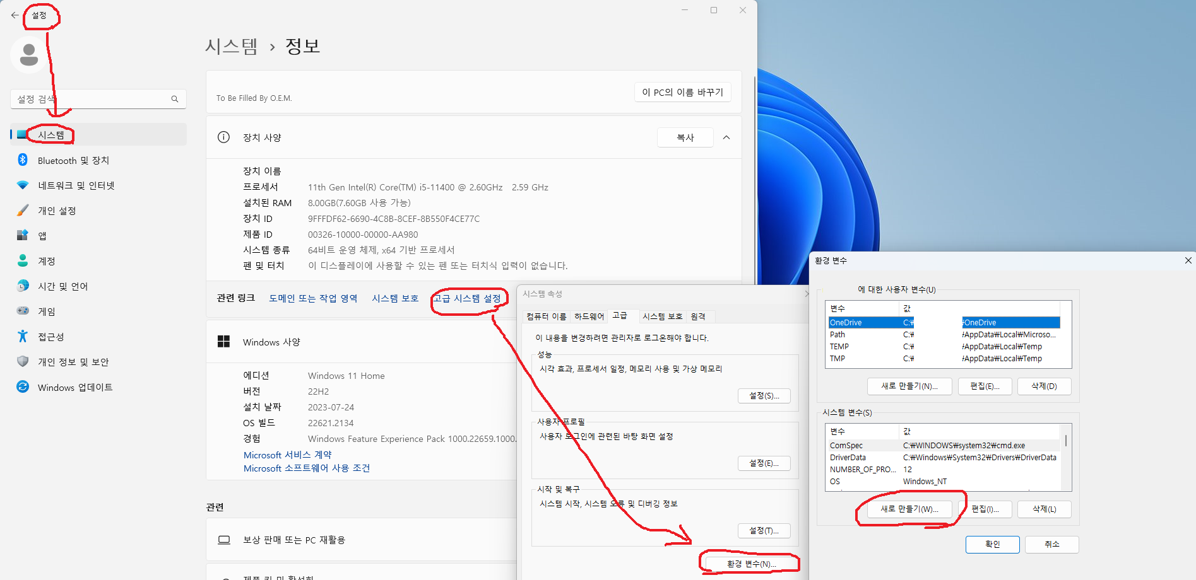Image resolution: width=1196 pixels, height=580 pixels.
Task: Open Microsoft 소프트웨어 사용 조건 link
Action: click(x=307, y=468)
